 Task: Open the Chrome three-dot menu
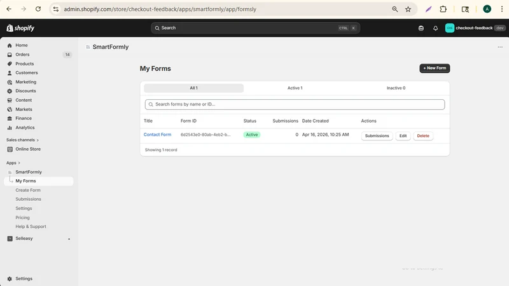click(x=502, y=9)
